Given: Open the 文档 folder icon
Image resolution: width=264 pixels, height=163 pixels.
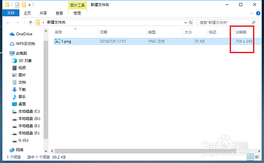Looking at the screenshot, I should pos(15,82).
